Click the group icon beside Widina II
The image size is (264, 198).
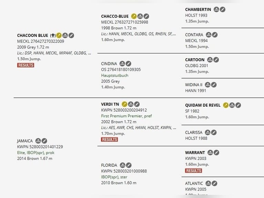[207, 85]
